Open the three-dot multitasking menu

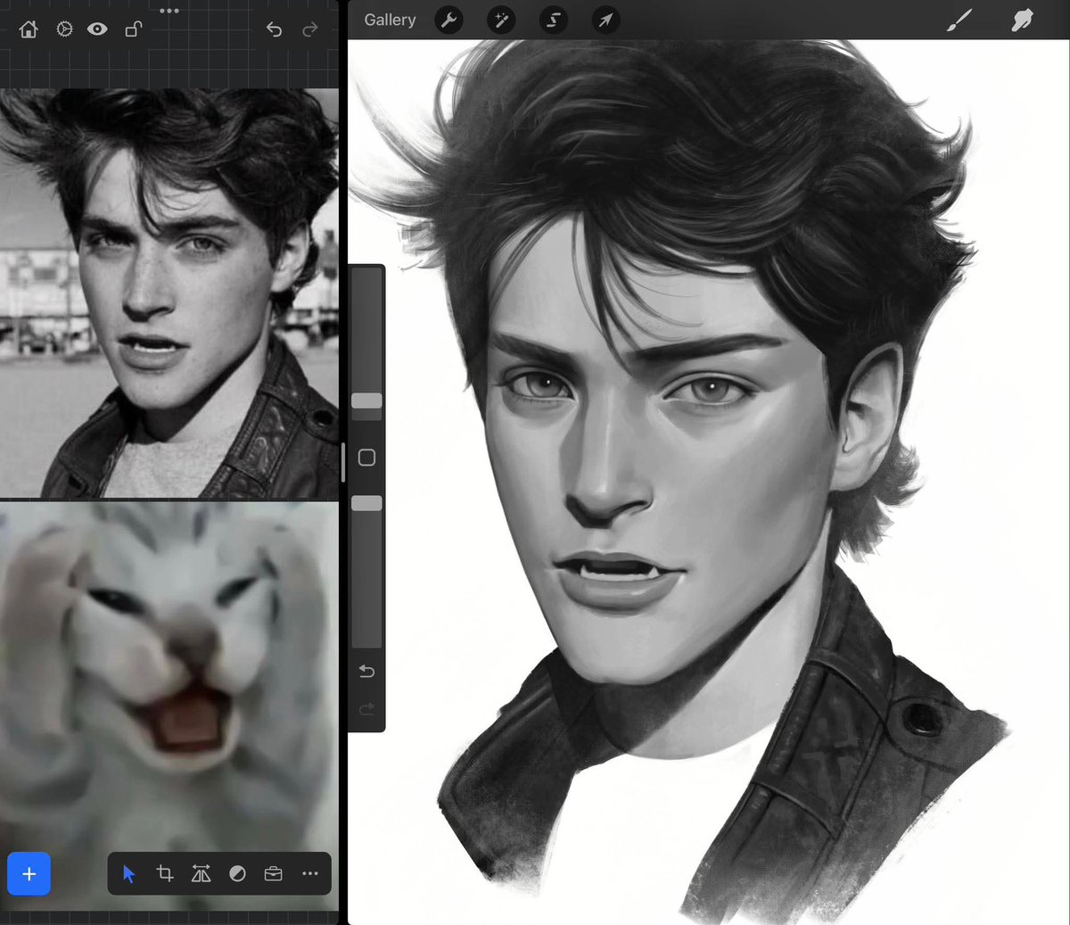pyautogui.click(x=169, y=11)
